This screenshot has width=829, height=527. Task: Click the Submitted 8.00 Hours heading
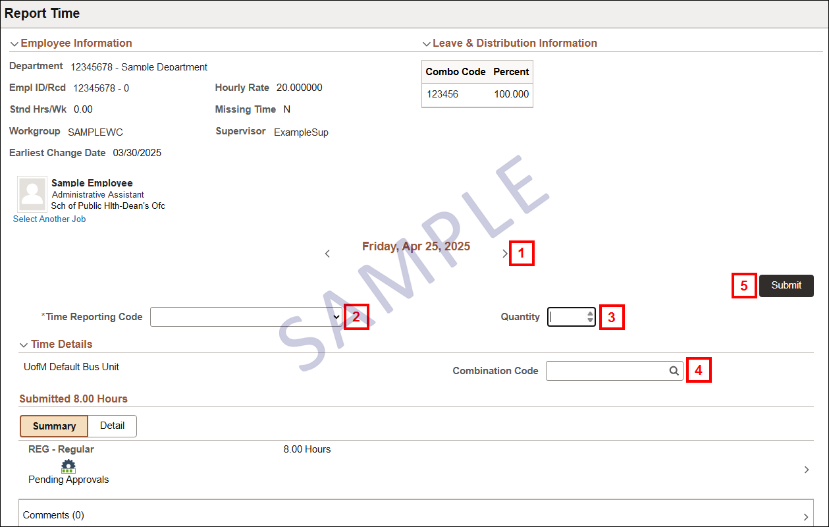point(73,399)
